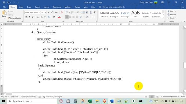Expand the Styles gallery more arrow
Image resolution: width=186 pixels, height=104 pixels.
tap(163, 17)
